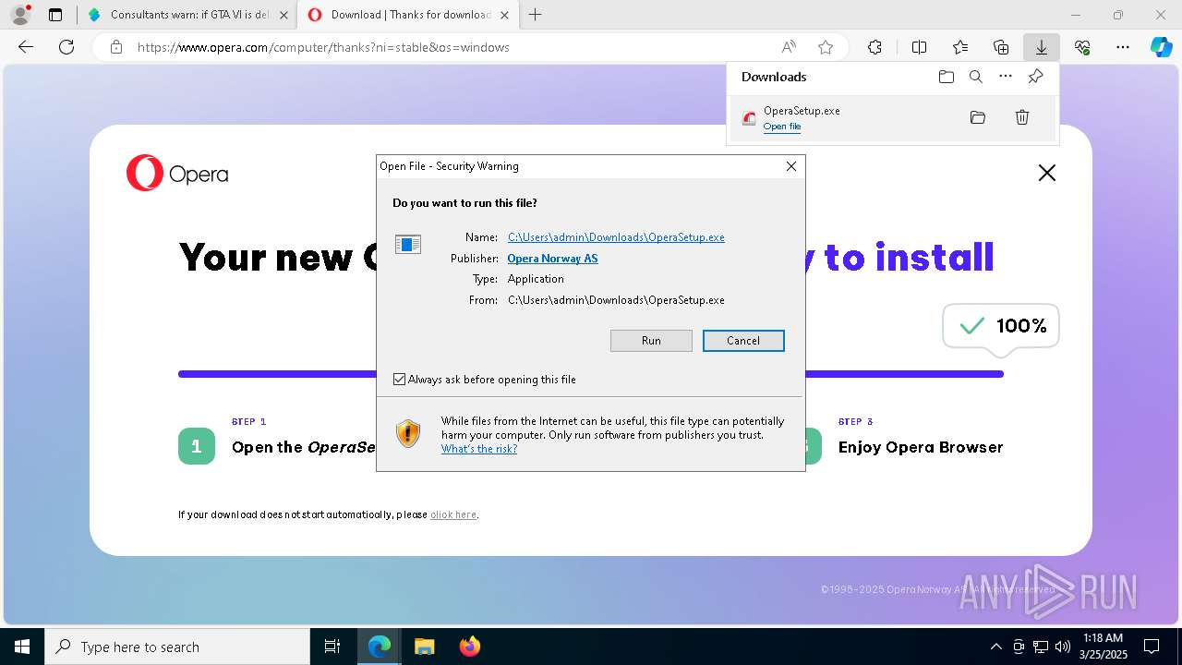
Task: Open the Windows Start menu
Action: 22,647
